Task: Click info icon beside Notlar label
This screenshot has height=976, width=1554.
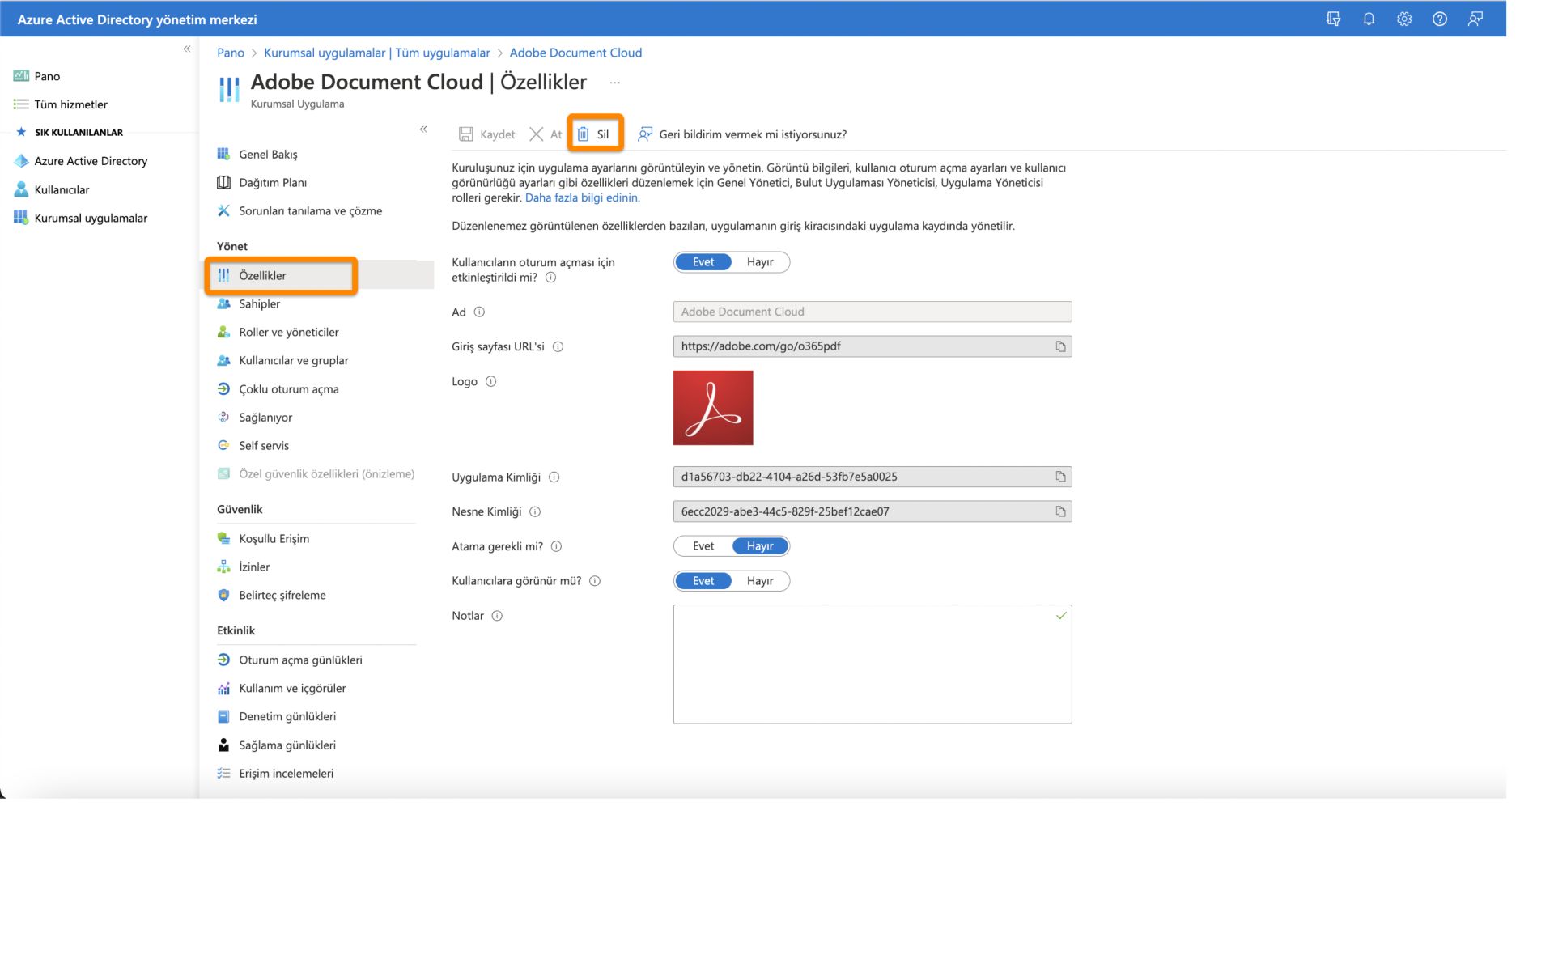Action: (x=497, y=616)
